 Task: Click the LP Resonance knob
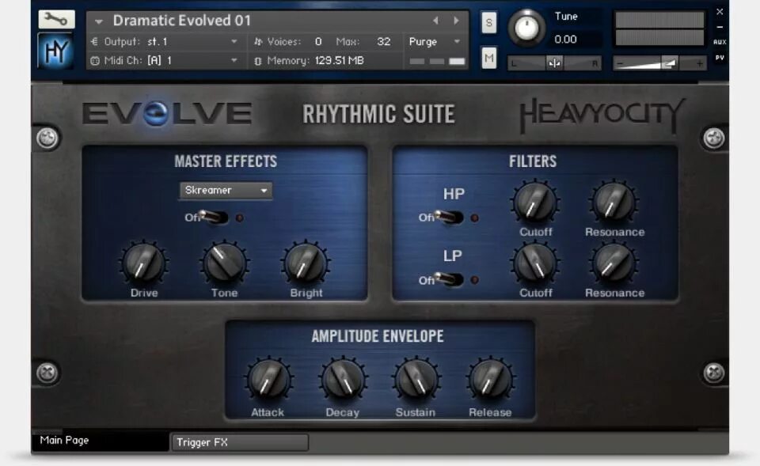pos(614,264)
